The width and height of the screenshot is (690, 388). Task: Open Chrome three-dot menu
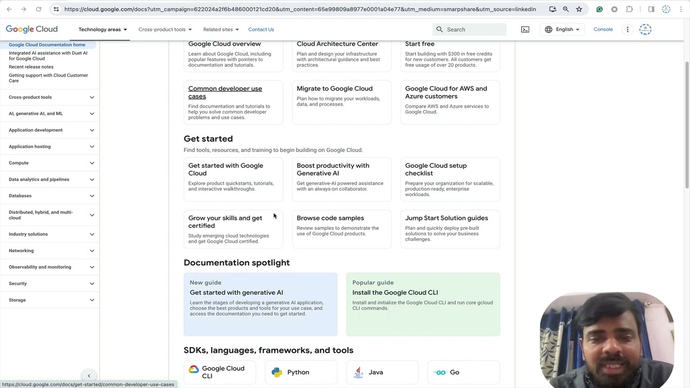click(680, 9)
